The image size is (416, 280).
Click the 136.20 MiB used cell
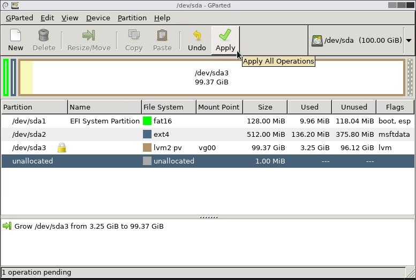coord(311,134)
